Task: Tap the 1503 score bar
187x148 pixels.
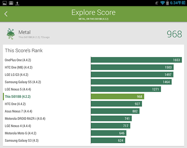Action: 132,67
